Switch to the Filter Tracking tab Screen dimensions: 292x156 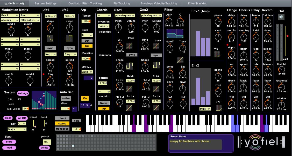(x=198, y=3)
